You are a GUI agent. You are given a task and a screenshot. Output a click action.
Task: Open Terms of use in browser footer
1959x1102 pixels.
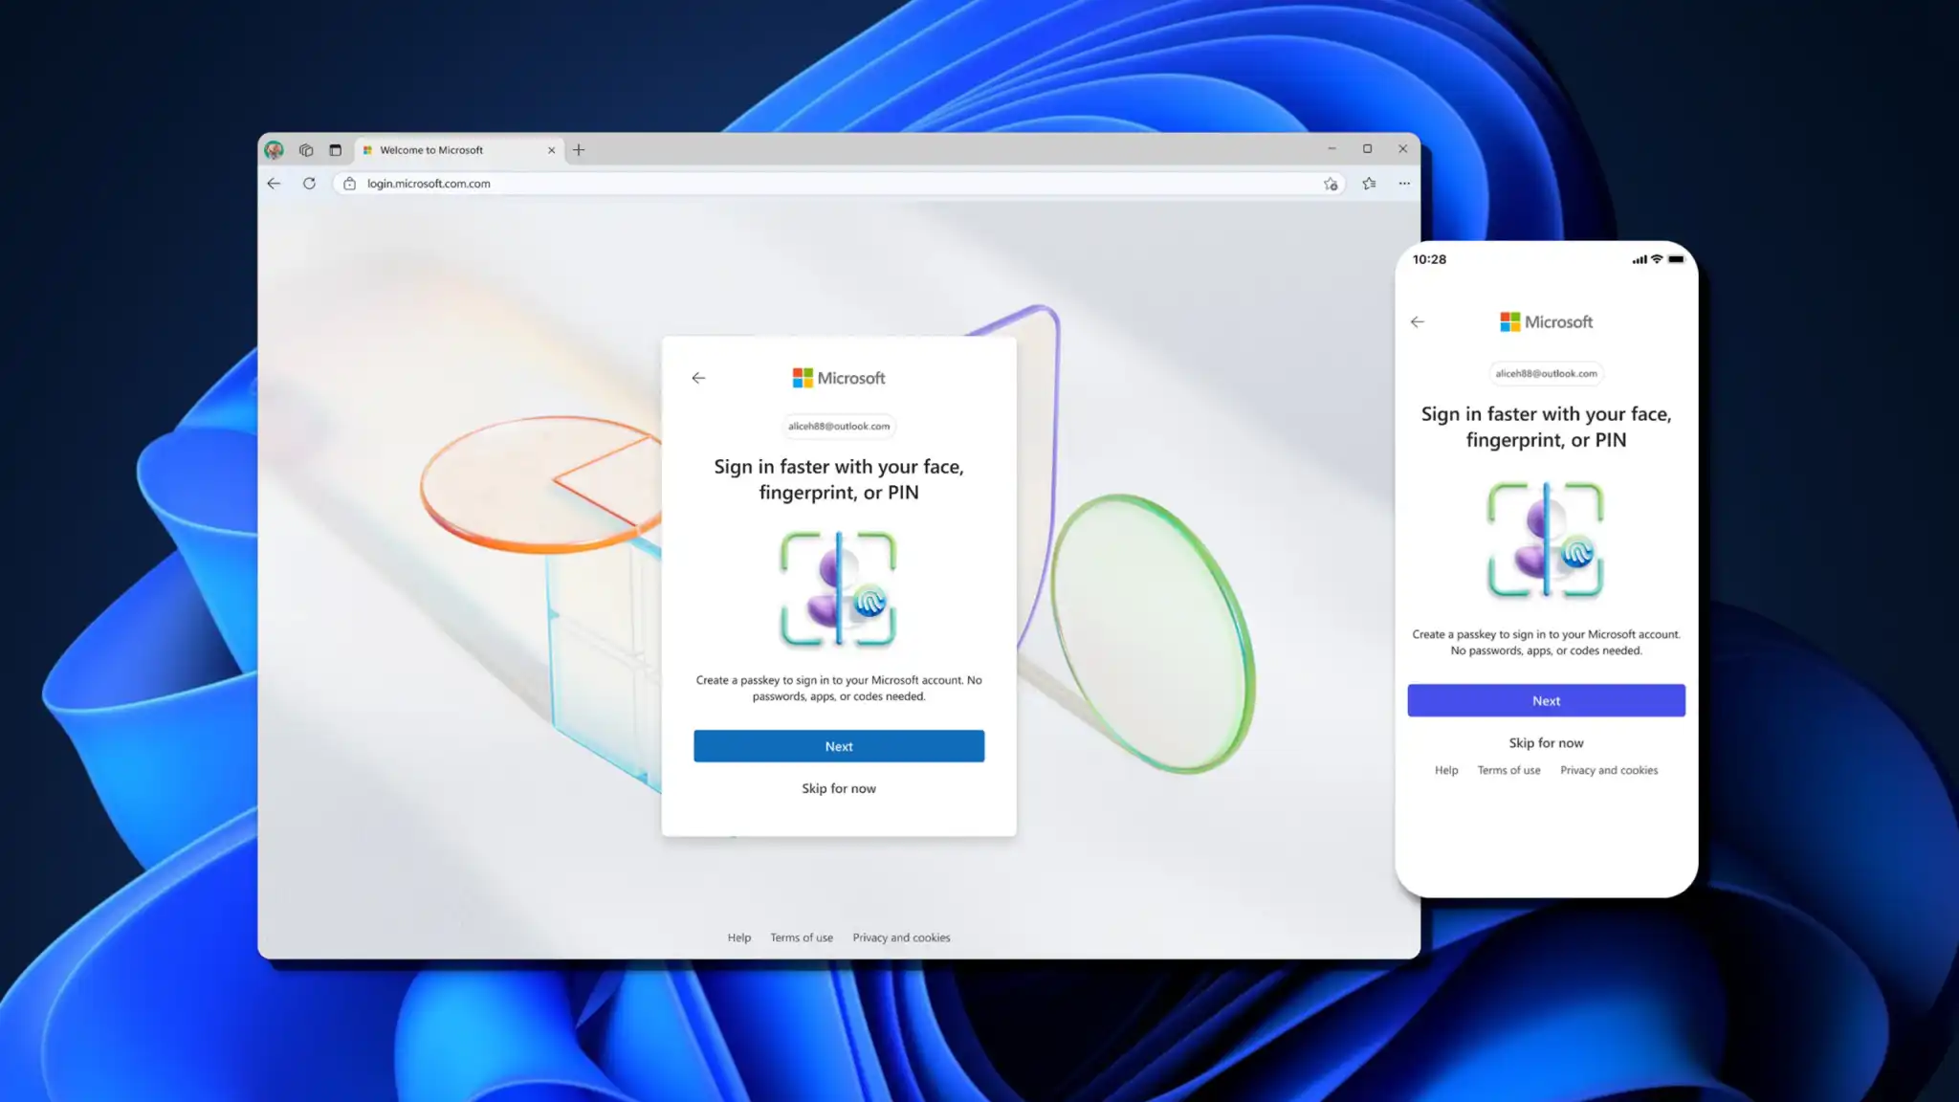click(x=802, y=937)
